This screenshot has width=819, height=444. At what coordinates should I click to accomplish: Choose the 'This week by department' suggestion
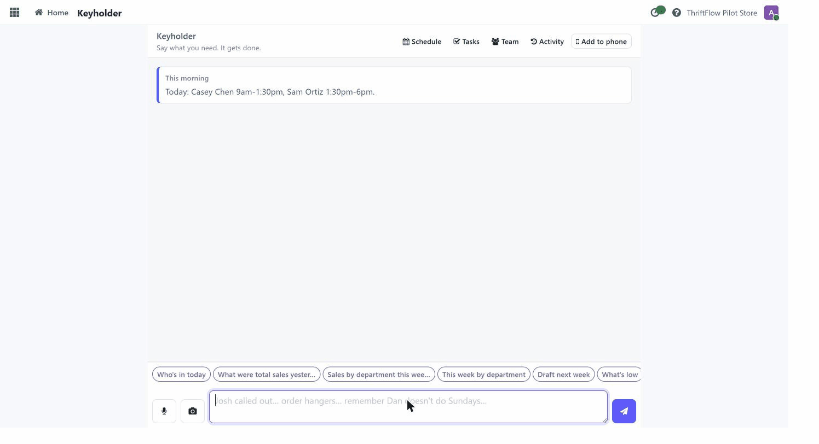(484, 375)
